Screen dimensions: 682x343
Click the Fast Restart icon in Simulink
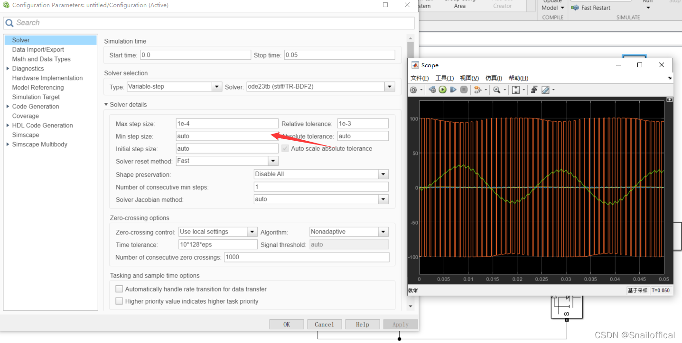pos(575,8)
